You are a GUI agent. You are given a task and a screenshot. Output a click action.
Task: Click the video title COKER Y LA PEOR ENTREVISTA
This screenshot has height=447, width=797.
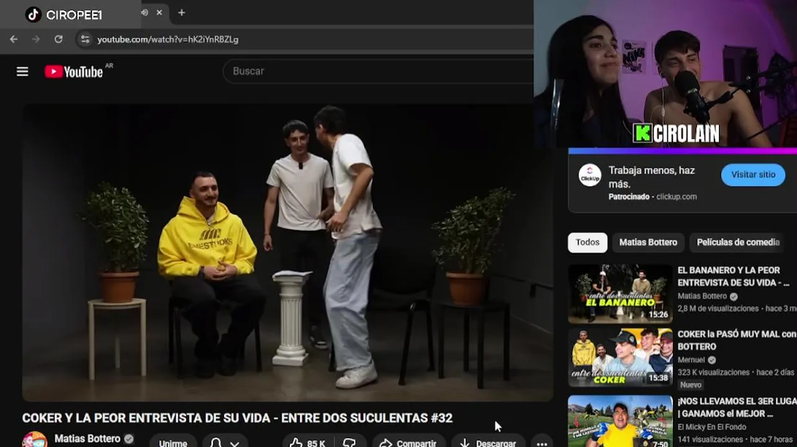coord(237,418)
